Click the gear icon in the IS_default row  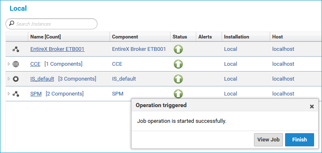[x=16, y=79]
